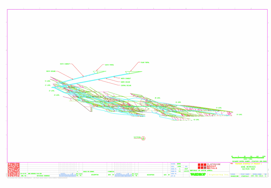Screen dimensions: 271x188
Task: Select the 45 LEVEL annotation
Action: (x=178, y=102)
